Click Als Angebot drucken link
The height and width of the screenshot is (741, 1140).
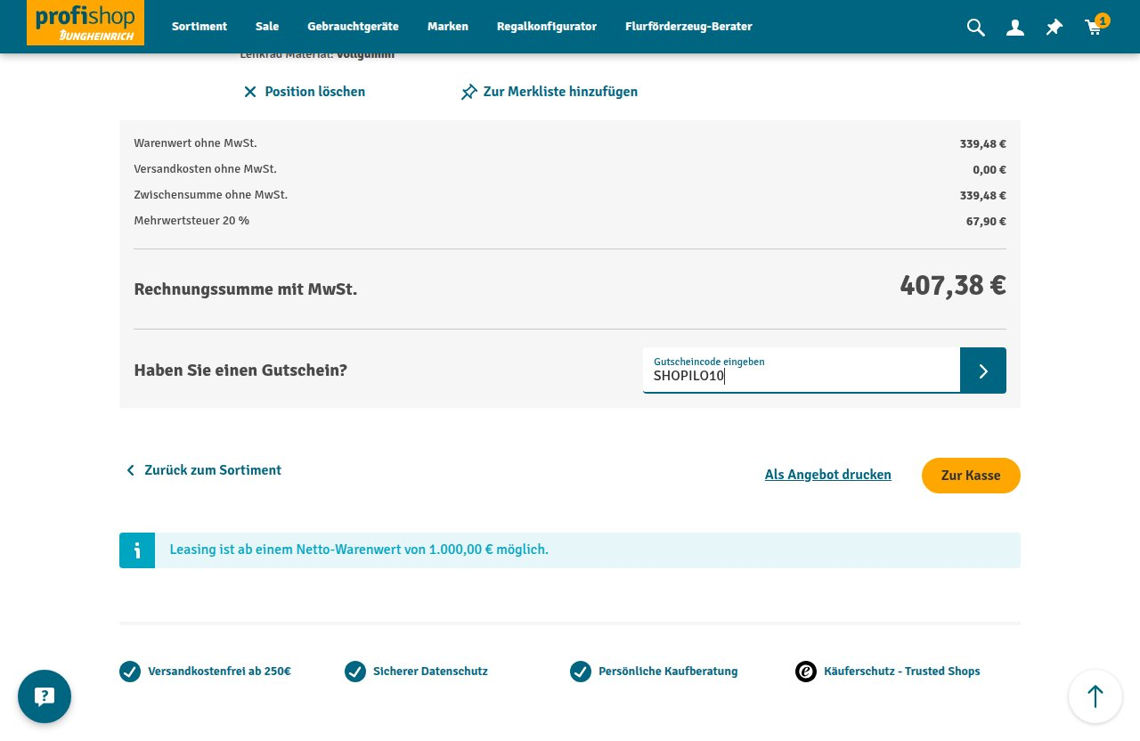pos(828,475)
